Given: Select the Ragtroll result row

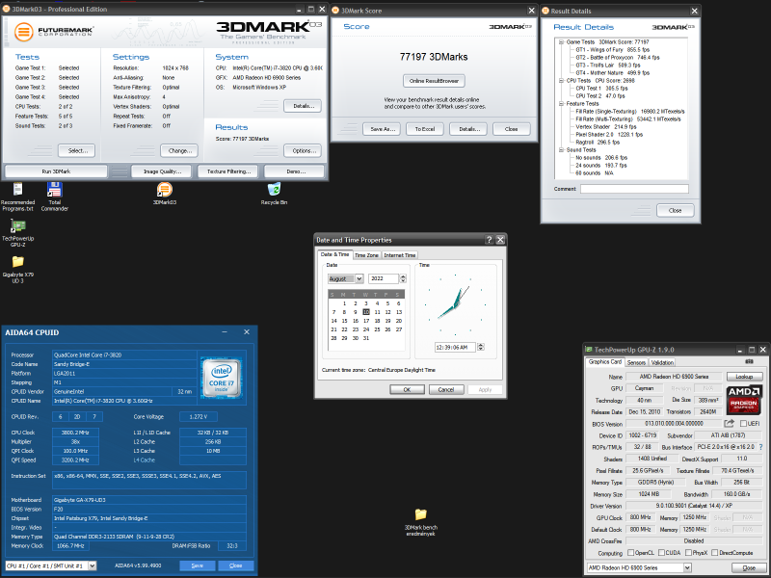Looking at the screenshot, I should [x=598, y=142].
